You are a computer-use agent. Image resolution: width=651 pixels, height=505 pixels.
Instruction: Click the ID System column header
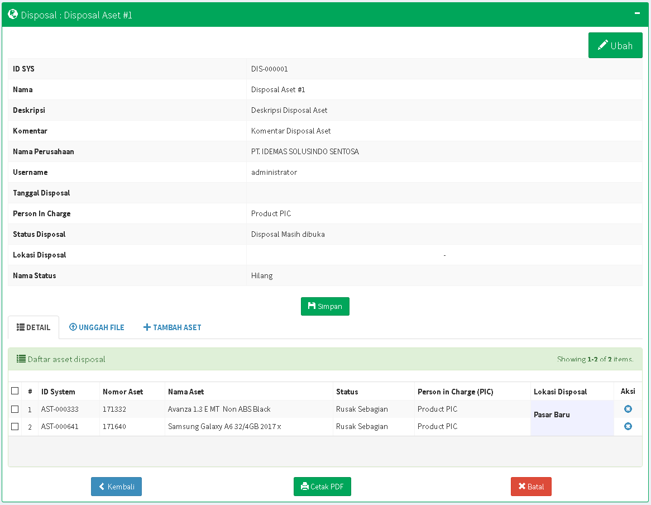58,392
